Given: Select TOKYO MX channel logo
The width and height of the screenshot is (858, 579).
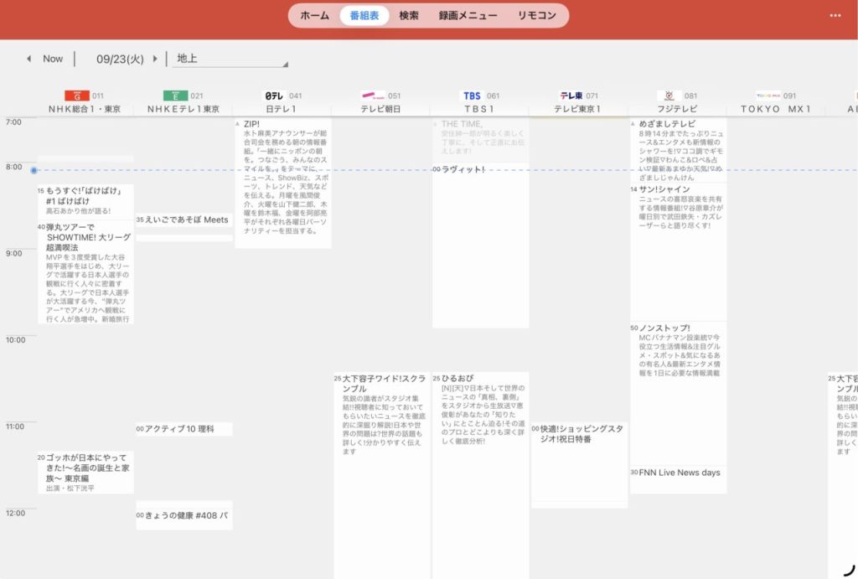Looking at the screenshot, I should [768, 96].
